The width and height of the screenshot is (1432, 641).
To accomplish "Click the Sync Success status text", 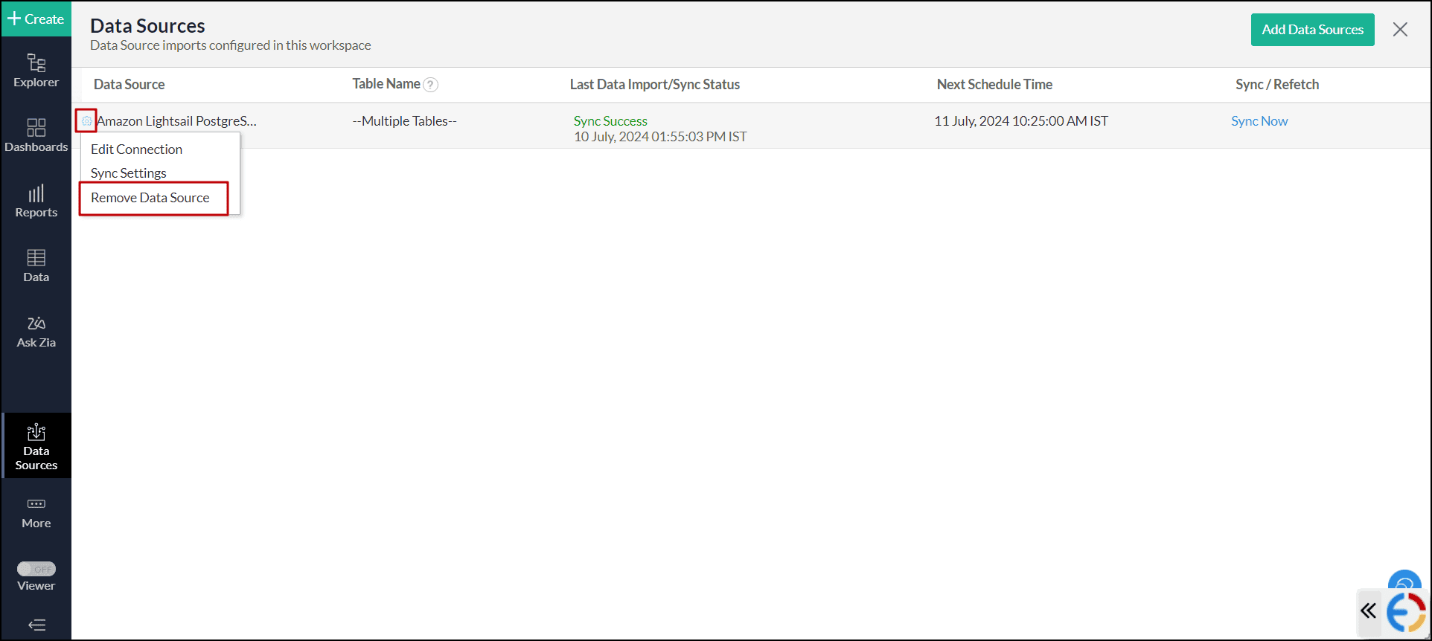I will (610, 121).
